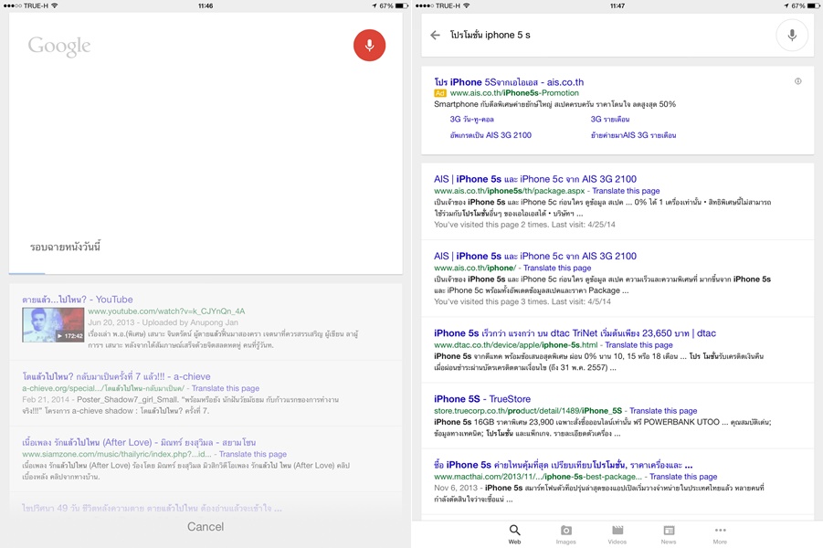Switch to the Images tab
The width and height of the screenshot is (823, 548).
[565, 534]
